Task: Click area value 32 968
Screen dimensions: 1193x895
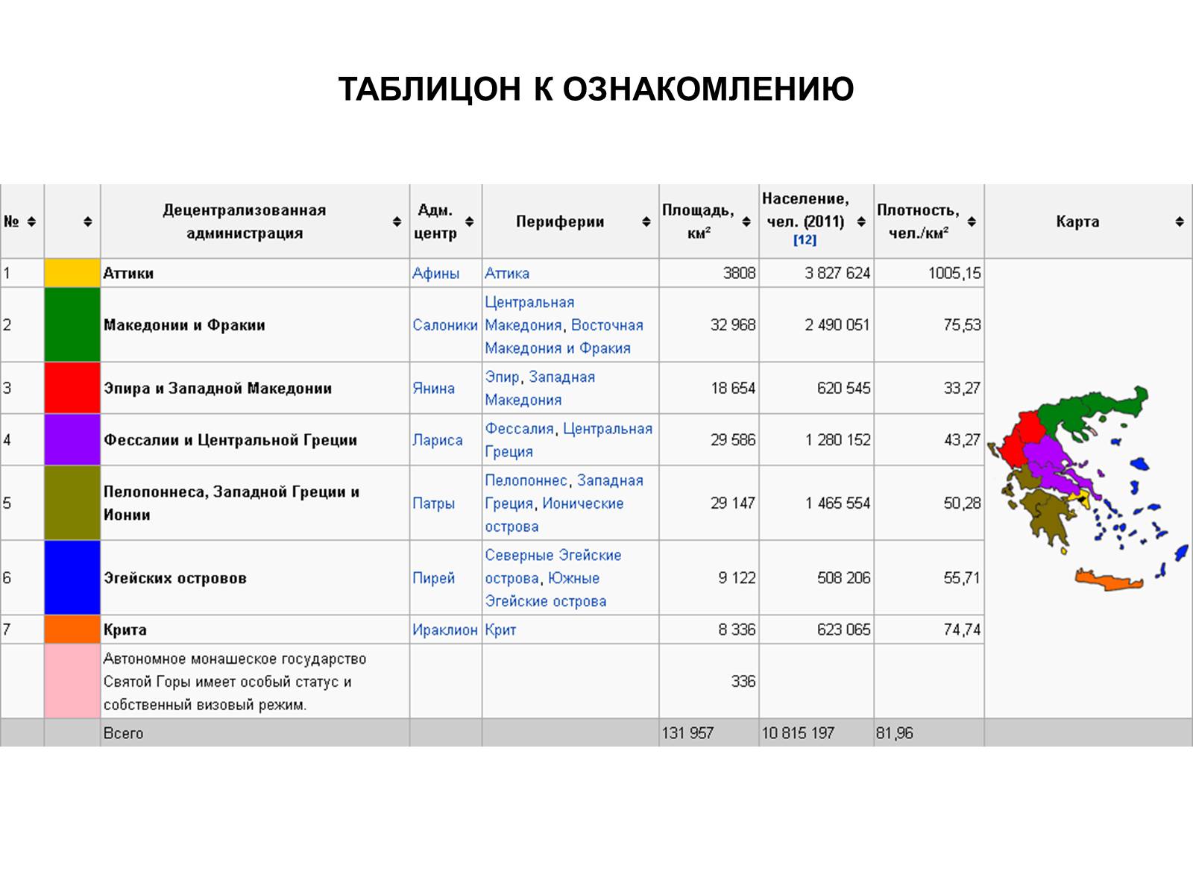Action: 733,325
